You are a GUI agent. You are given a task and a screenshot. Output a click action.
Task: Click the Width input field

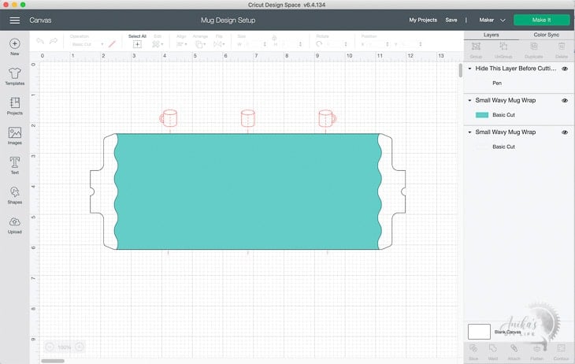click(x=252, y=44)
